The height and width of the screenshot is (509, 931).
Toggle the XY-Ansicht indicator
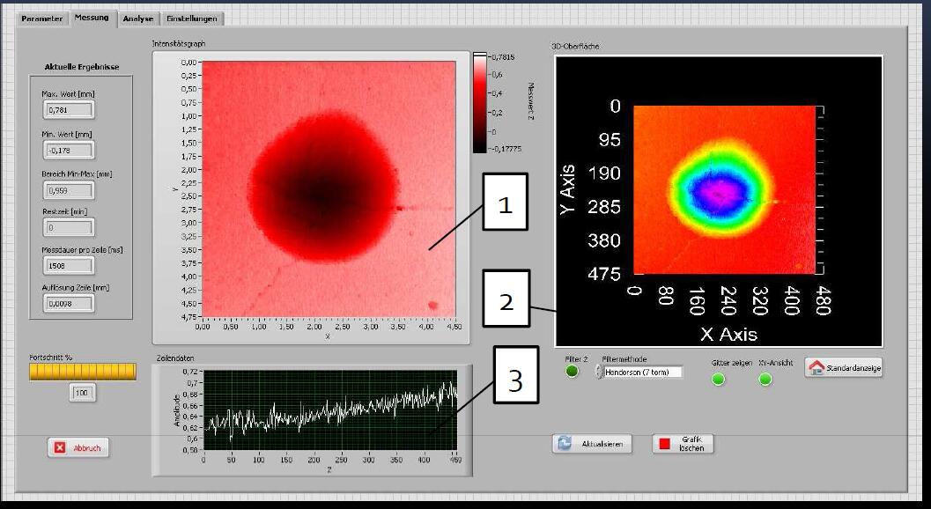click(x=765, y=379)
